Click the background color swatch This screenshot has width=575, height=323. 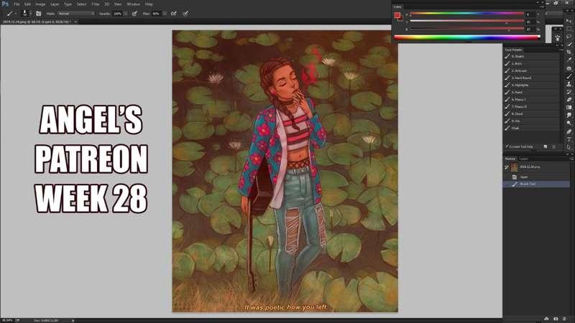[x=400, y=19]
